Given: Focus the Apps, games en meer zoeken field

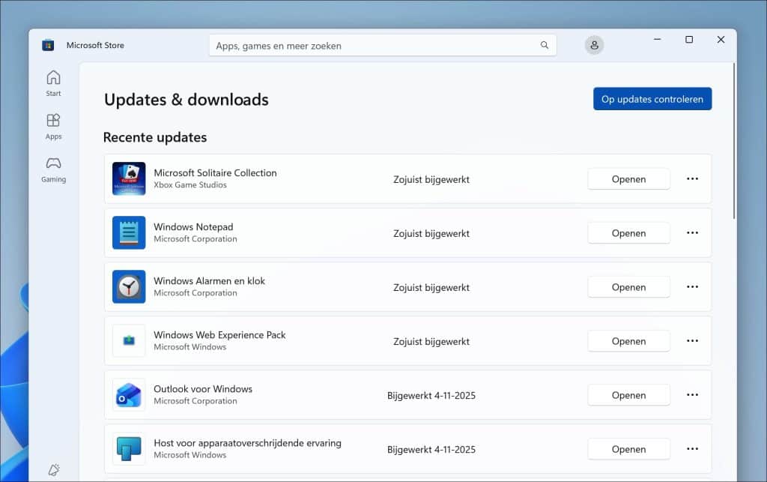Looking at the screenshot, I should click(x=375, y=46).
